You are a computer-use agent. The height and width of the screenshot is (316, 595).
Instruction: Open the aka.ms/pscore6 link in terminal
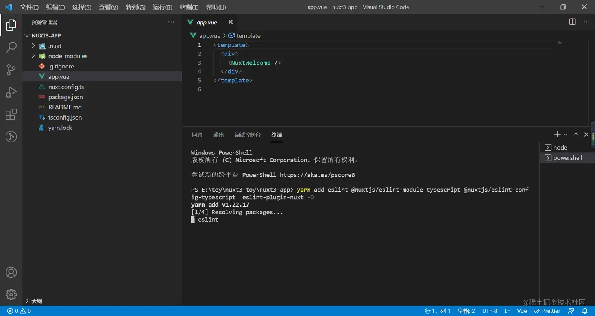[x=317, y=175]
